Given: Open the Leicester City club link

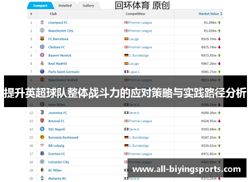Looking at the screenshot, I should 59,162.
